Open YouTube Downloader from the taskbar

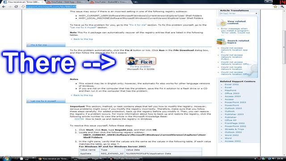125,159
